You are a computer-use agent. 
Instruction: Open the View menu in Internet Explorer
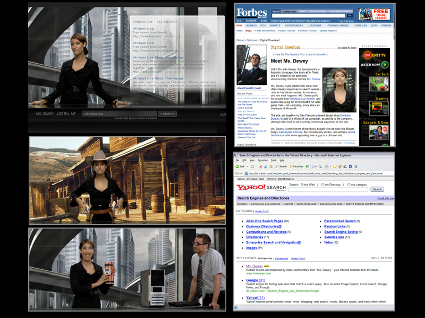pyautogui.click(x=252, y=161)
